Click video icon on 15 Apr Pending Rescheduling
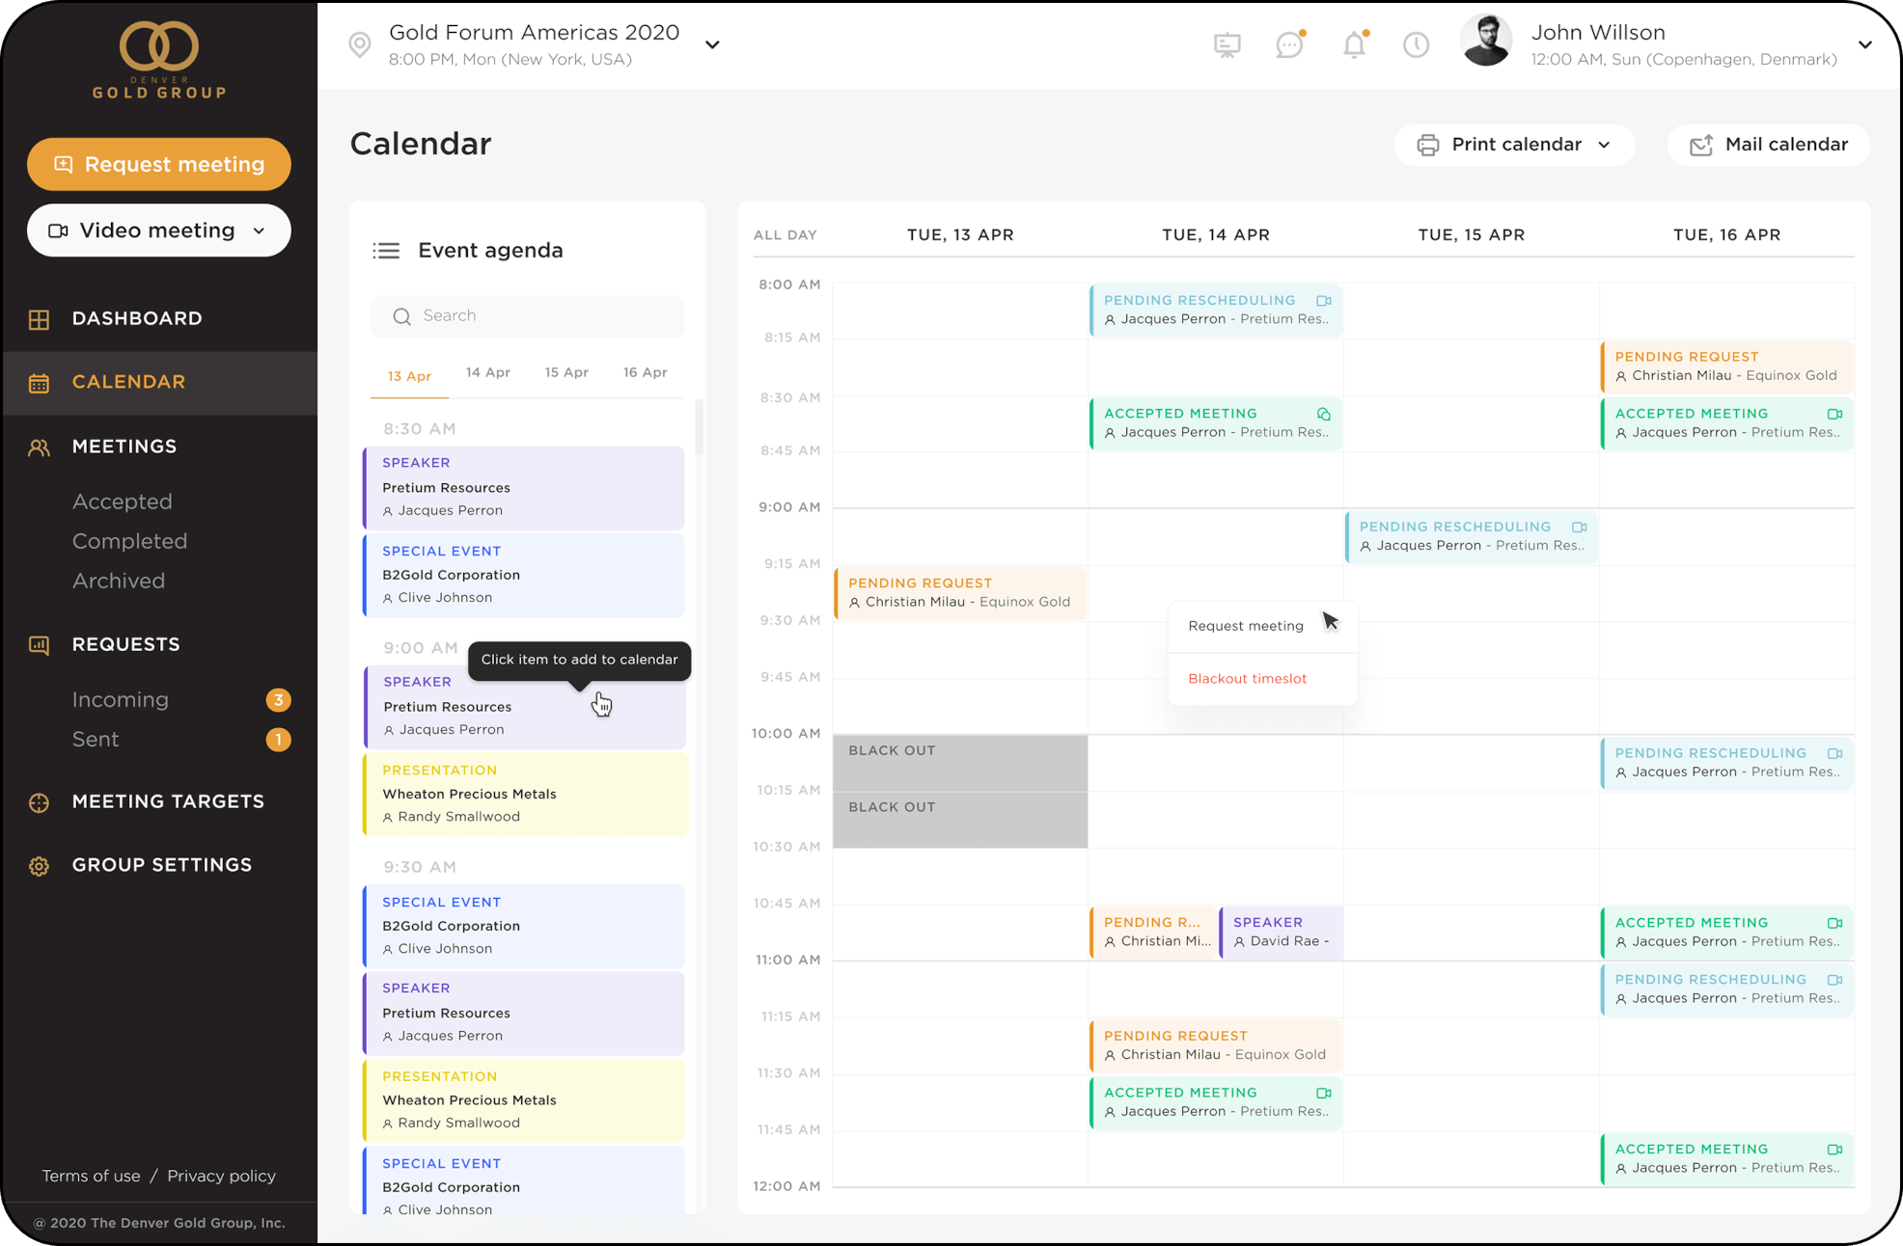This screenshot has height=1246, width=1903. pyautogui.click(x=1580, y=528)
